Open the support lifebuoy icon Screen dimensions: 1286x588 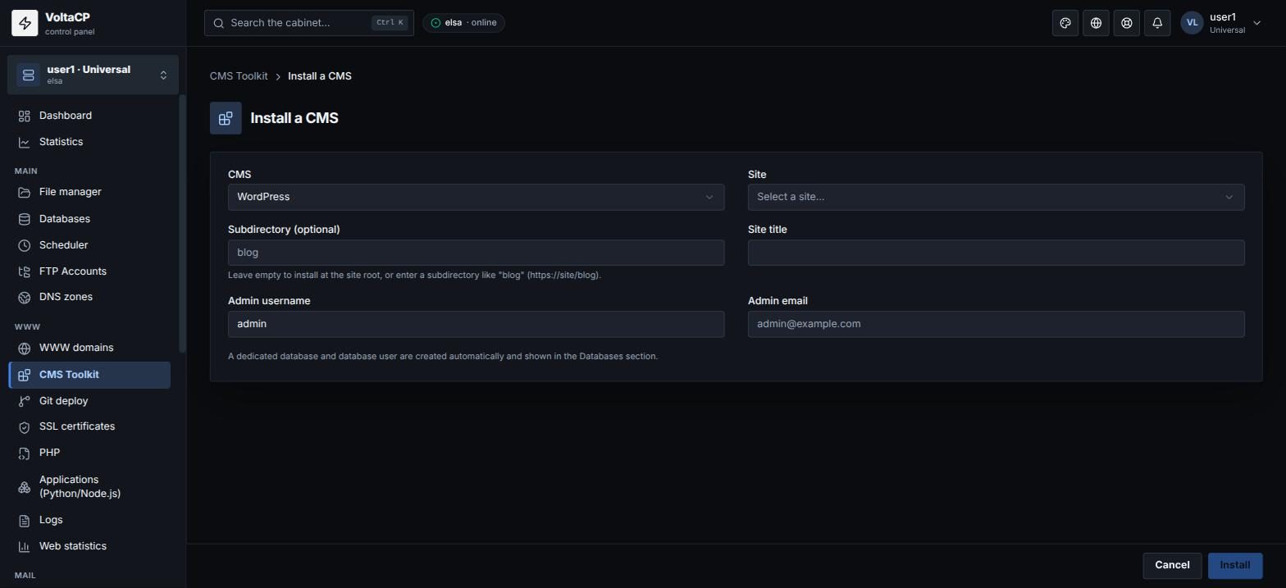(x=1127, y=23)
